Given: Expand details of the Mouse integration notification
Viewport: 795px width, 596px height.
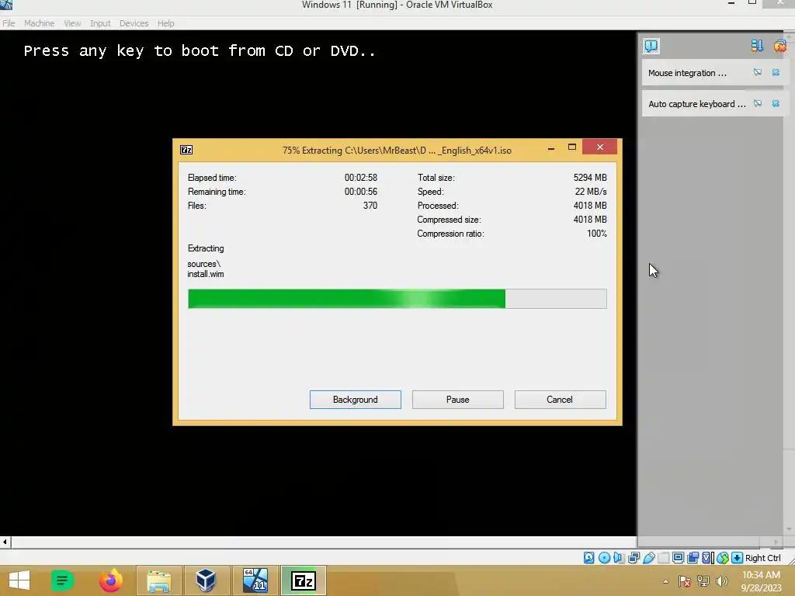Looking at the screenshot, I should (758, 72).
